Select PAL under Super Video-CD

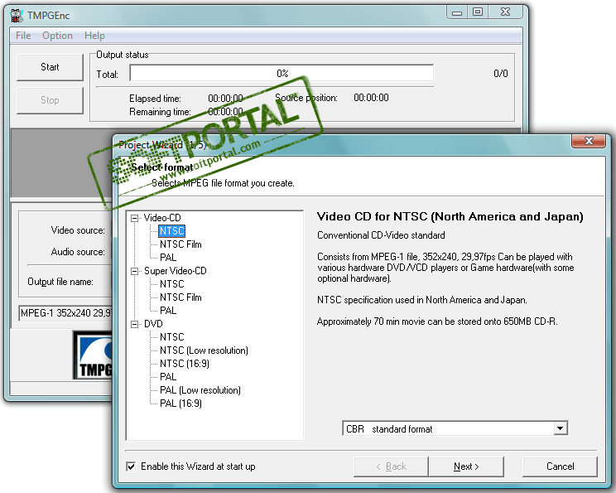tap(168, 311)
